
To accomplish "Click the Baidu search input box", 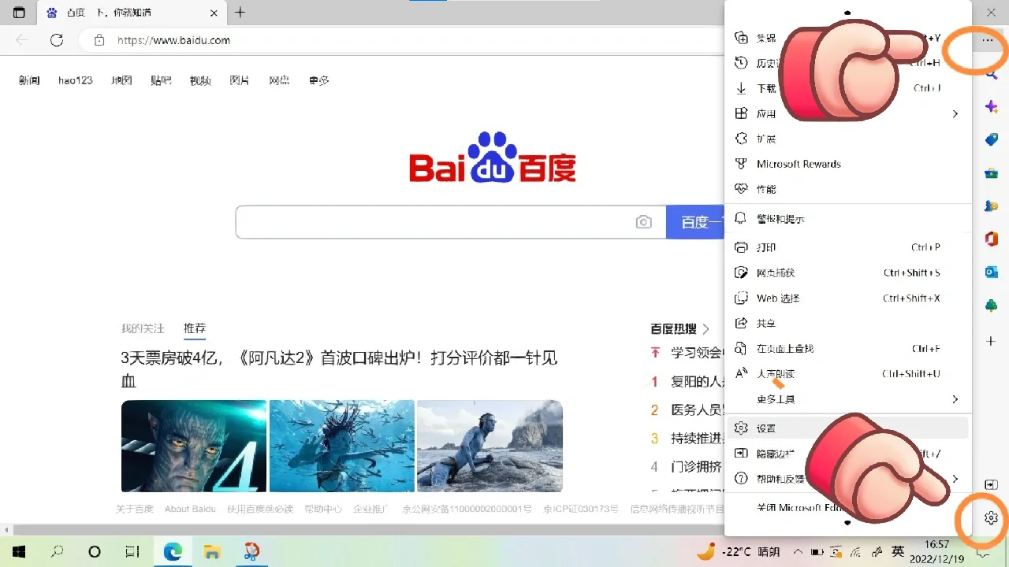I will (x=450, y=222).
